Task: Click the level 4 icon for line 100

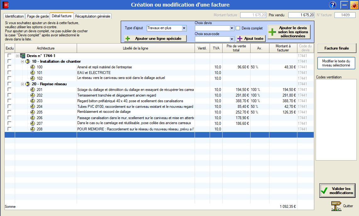Action: (x=33, y=67)
